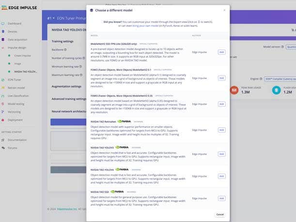Open Data acquisition via its sidebar icon
Image resolution: width=296 pixels, height=222 pixels.
pos(3,40)
